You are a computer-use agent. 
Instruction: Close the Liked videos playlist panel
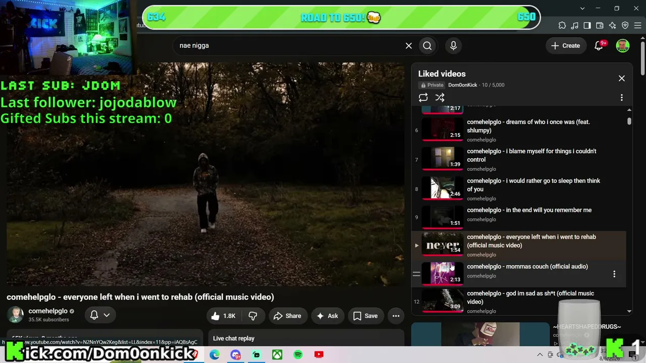tap(622, 78)
